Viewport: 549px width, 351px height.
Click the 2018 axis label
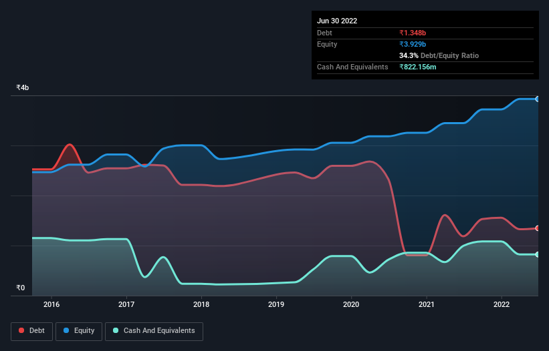pos(201,304)
